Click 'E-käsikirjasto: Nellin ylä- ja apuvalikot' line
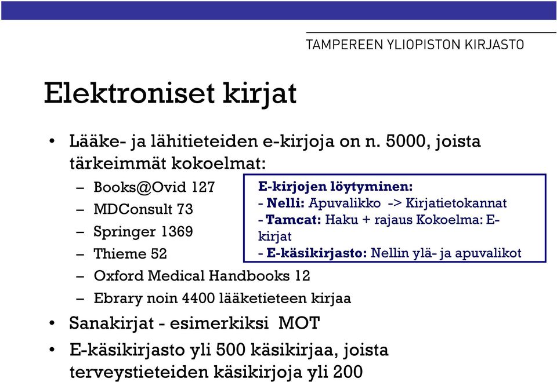 [x=390, y=253]
